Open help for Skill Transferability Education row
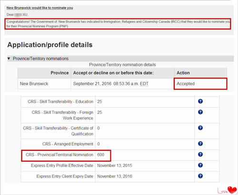238x195 pixels. pyautogui.click(x=200, y=101)
